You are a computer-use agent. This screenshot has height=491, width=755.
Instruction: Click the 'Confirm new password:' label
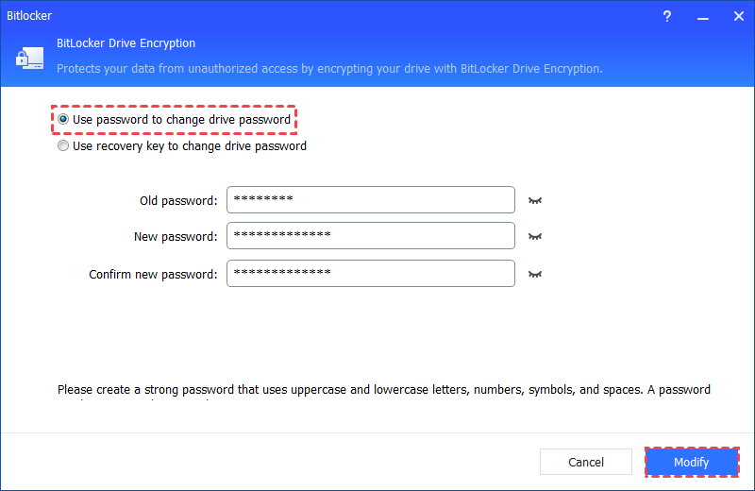[x=153, y=274]
